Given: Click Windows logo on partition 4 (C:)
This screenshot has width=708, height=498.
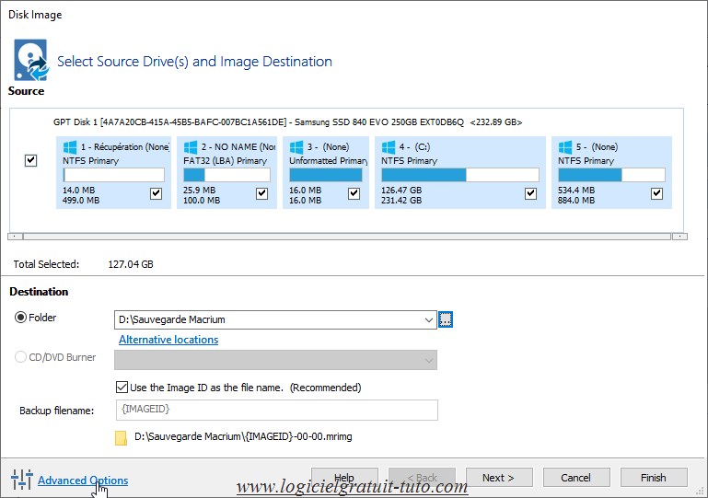Looking at the screenshot, I should click(x=389, y=147).
